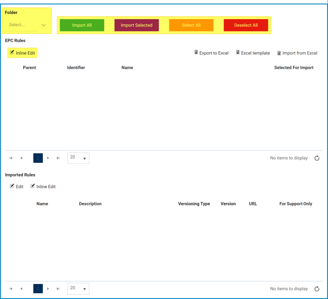The image size is (328, 299).
Task: Click page number 0 in EPC Rules pager
Action: tap(38, 158)
